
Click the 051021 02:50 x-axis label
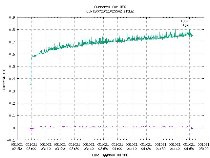[x=17, y=147]
